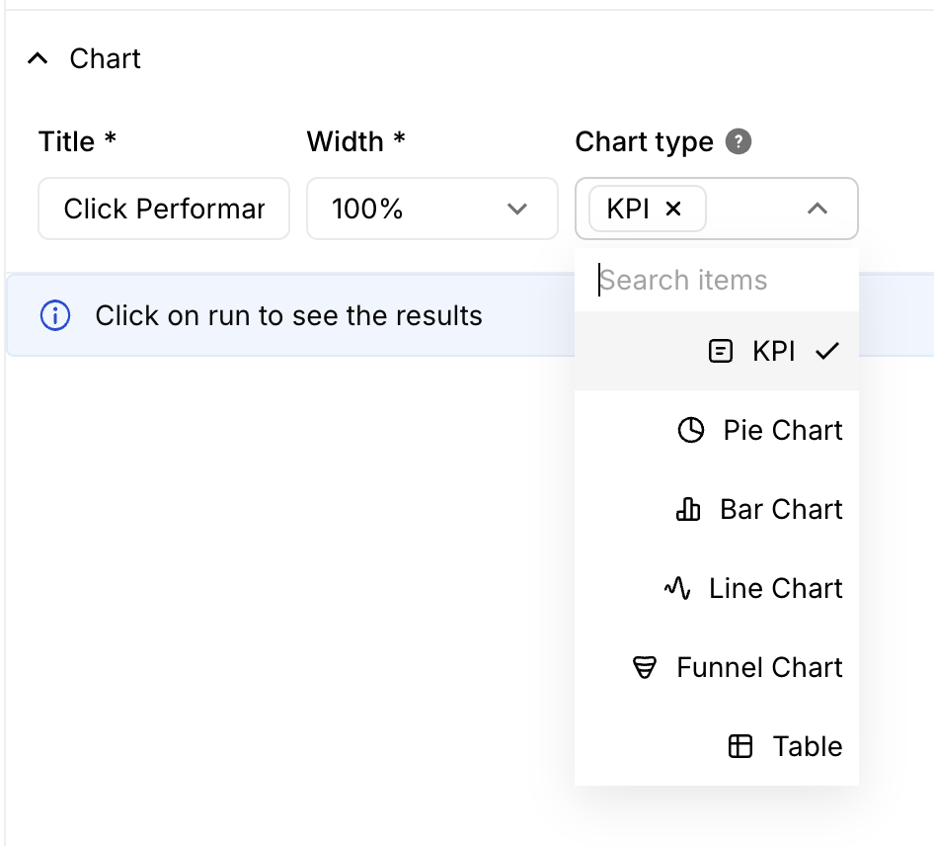This screenshot has width=934, height=846.
Task: Collapse the Chart section chevron
Action: coord(38,59)
